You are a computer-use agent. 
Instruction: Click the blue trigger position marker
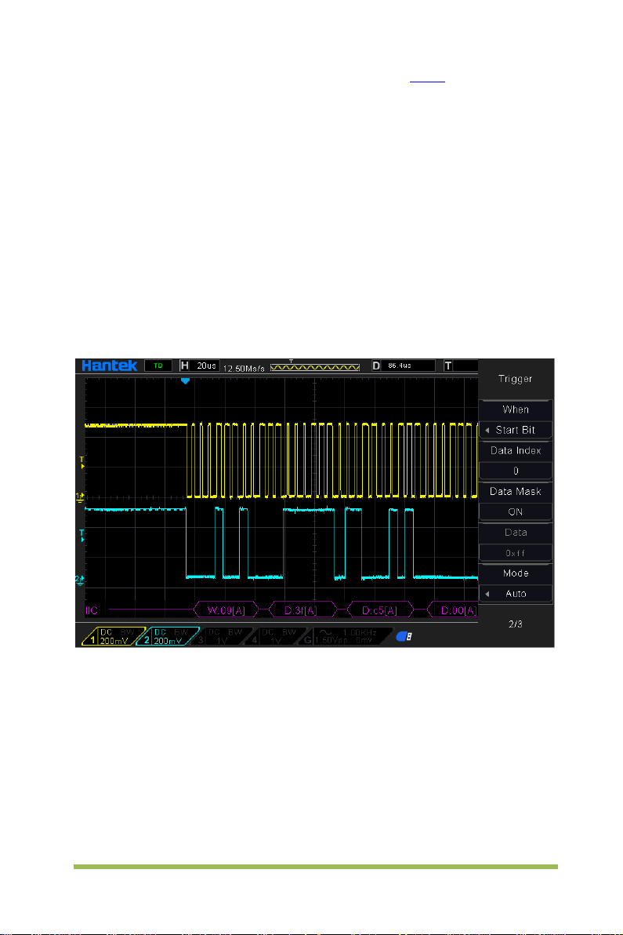(x=185, y=380)
